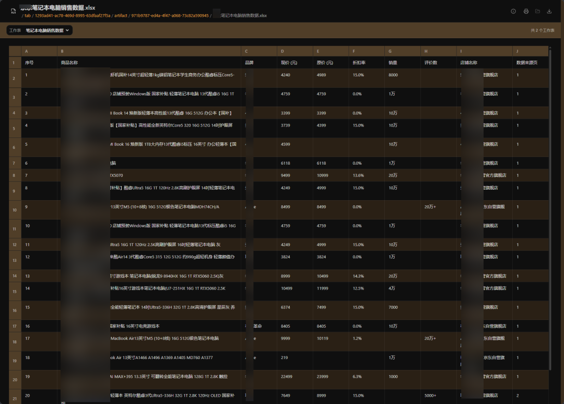The height and width of the screenshot is (404, 564).
Task: Click product name cell containing RTX5070
Action: pyautogui.click(x=149, y=176)
